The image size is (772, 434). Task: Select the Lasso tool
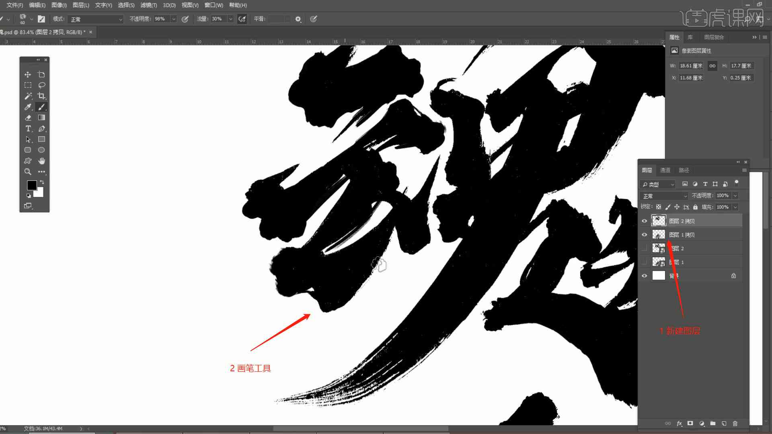pyautogui.click(x=41, y=85)
